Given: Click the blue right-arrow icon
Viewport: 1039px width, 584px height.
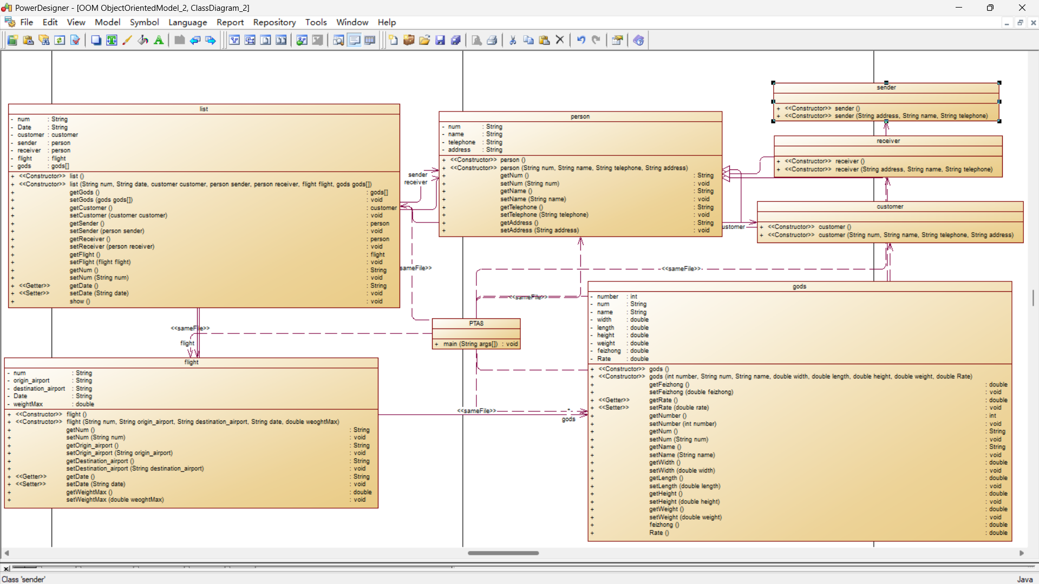Looking at the screenshot, I should click(211, 40).
